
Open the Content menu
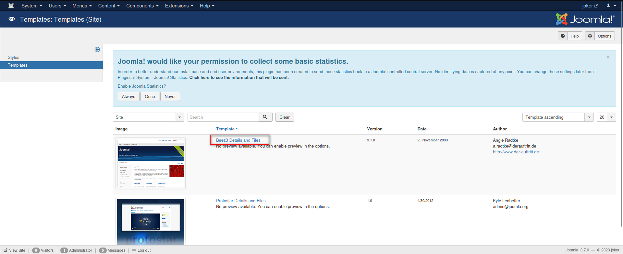coord(109,6)
